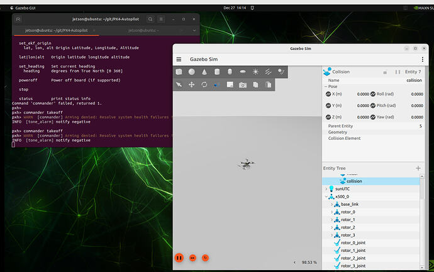Select the translate mode tool

pyautogui.click(x=192, y=84)
